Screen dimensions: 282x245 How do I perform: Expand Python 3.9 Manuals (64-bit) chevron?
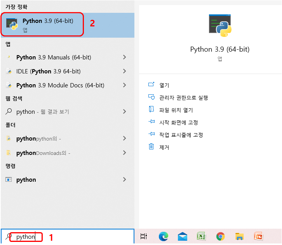tap(124, 57)
